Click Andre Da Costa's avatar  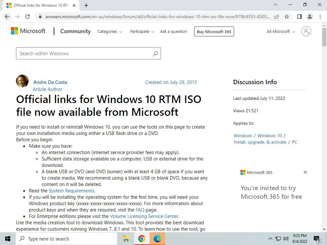[x=22, y=81]
